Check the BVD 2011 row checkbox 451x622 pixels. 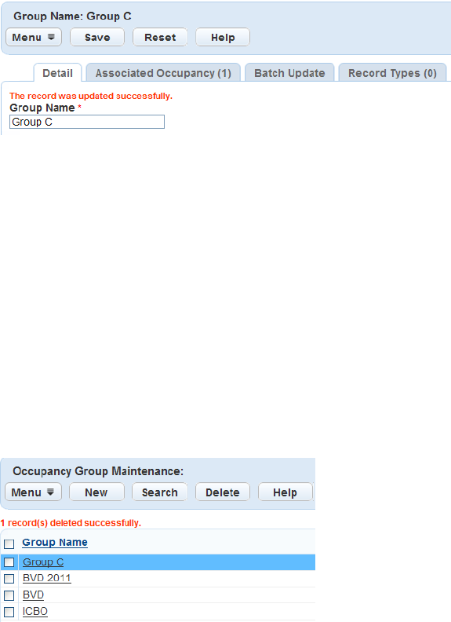[x=9, y=579]
